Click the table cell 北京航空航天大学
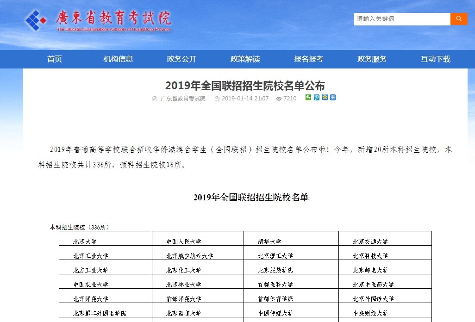475x322 pixels. coord(198,253)
